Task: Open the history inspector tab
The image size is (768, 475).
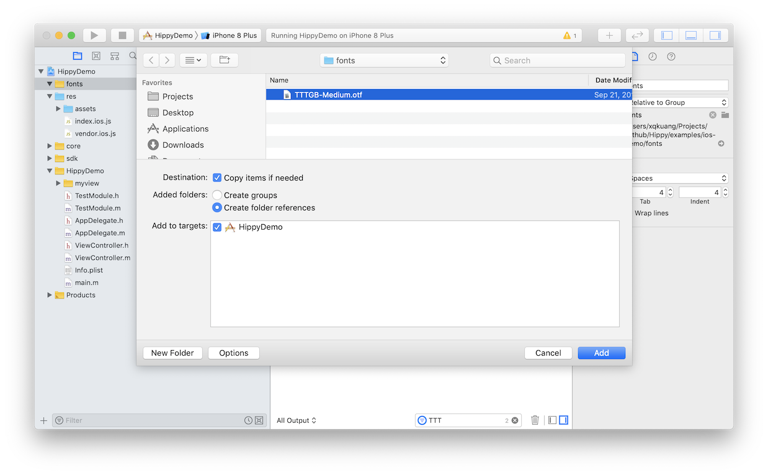Action: (x=653, y=57)
